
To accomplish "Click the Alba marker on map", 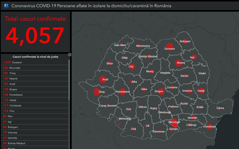I will (131, 82).
